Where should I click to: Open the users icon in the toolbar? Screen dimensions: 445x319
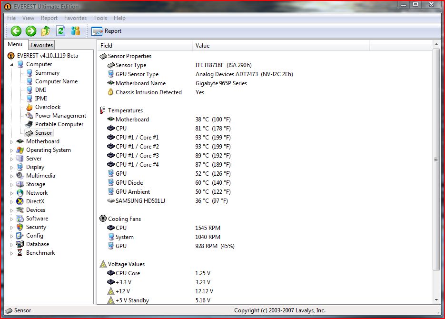76,31
